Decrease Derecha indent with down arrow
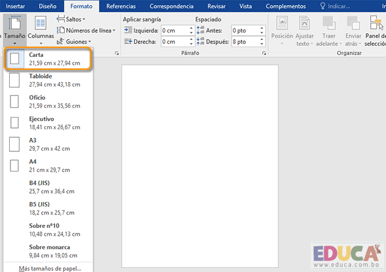Image resolution: width=386 pixels, height=272 pixels. (191, 44)
